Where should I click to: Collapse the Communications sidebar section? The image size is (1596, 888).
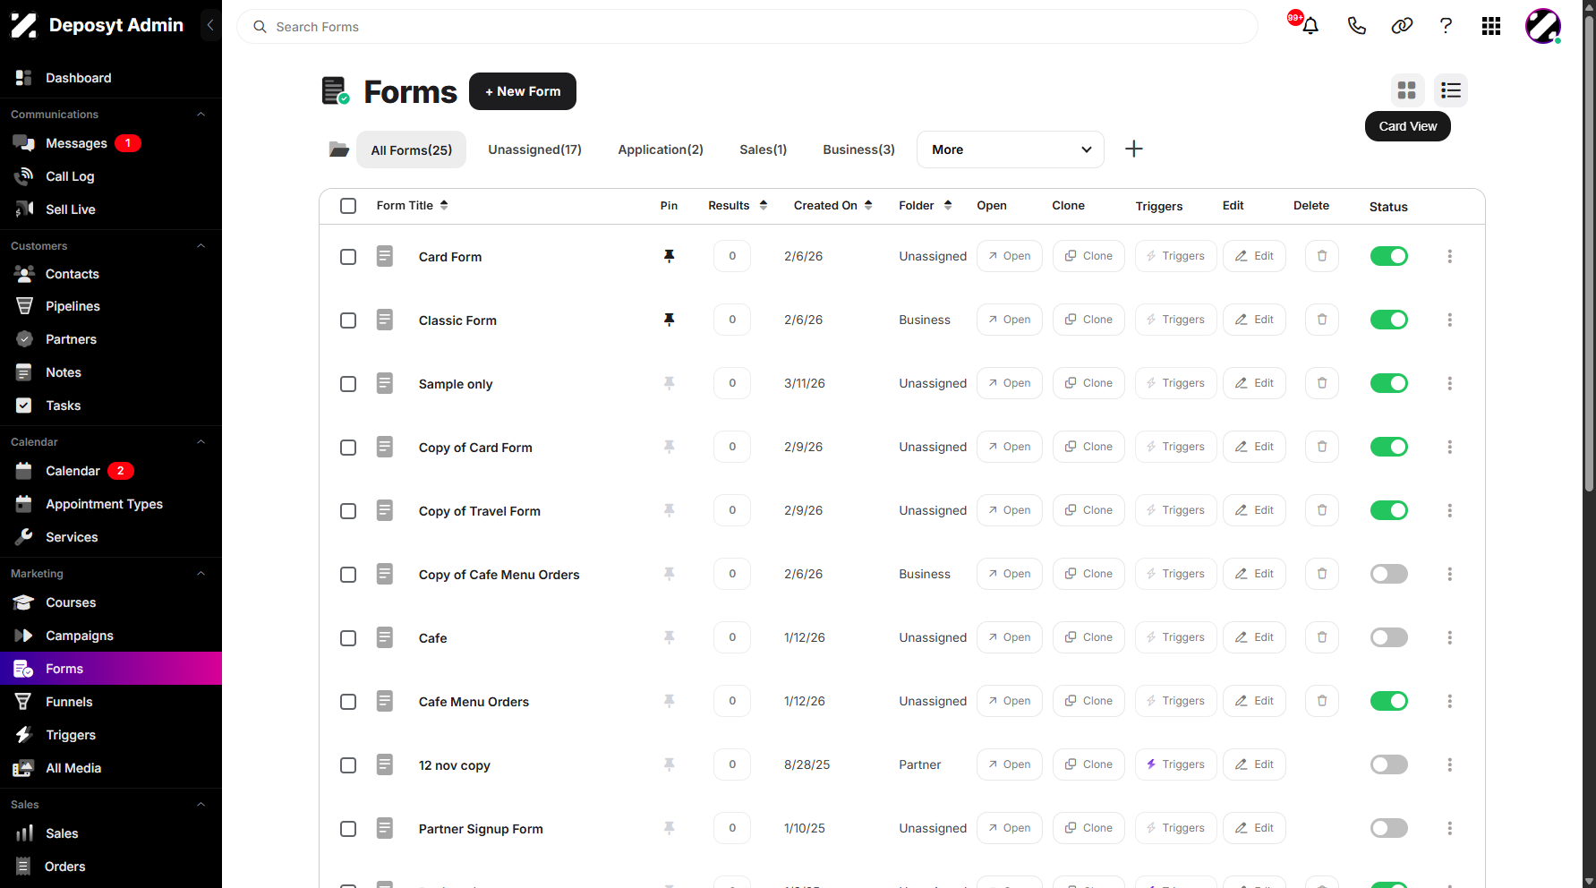(x=201, y=115)
